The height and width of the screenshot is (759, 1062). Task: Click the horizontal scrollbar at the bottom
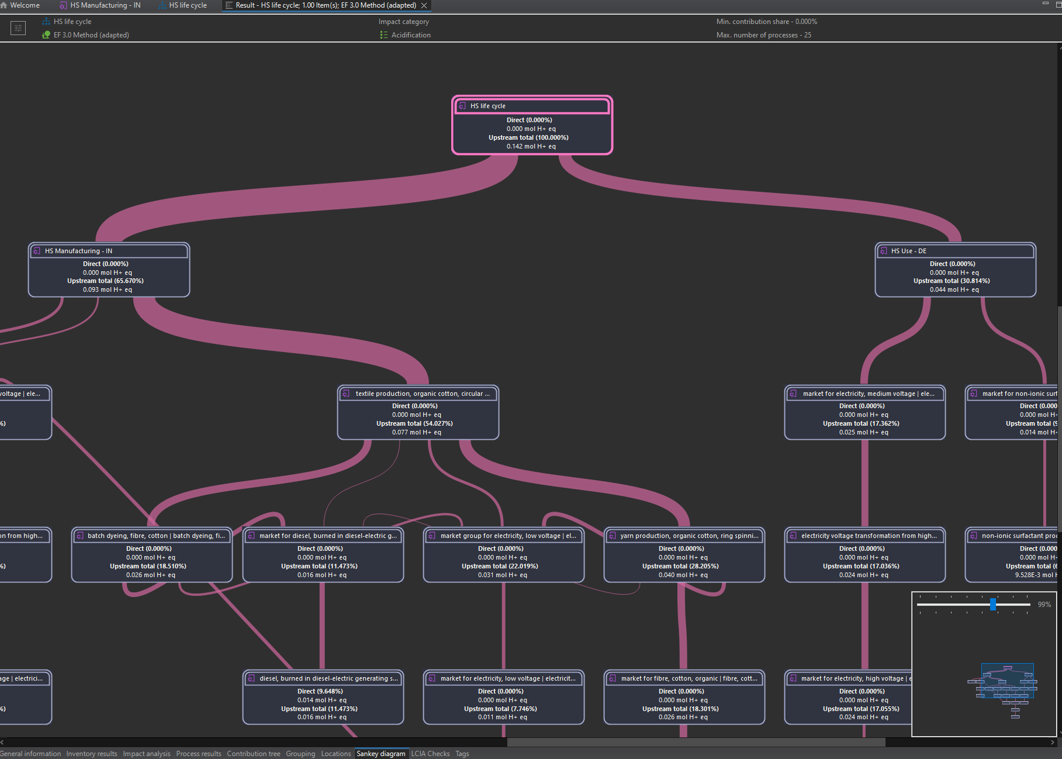click(x=696, y=742)
